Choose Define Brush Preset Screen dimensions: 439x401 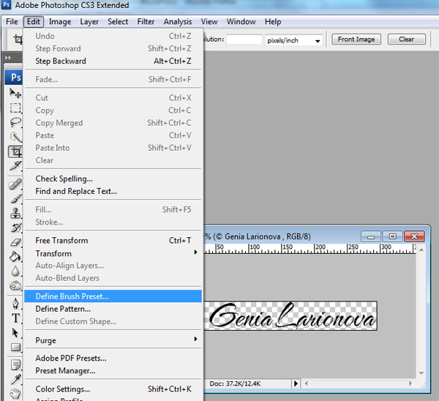pyautogui.click(x=113, y=296)
